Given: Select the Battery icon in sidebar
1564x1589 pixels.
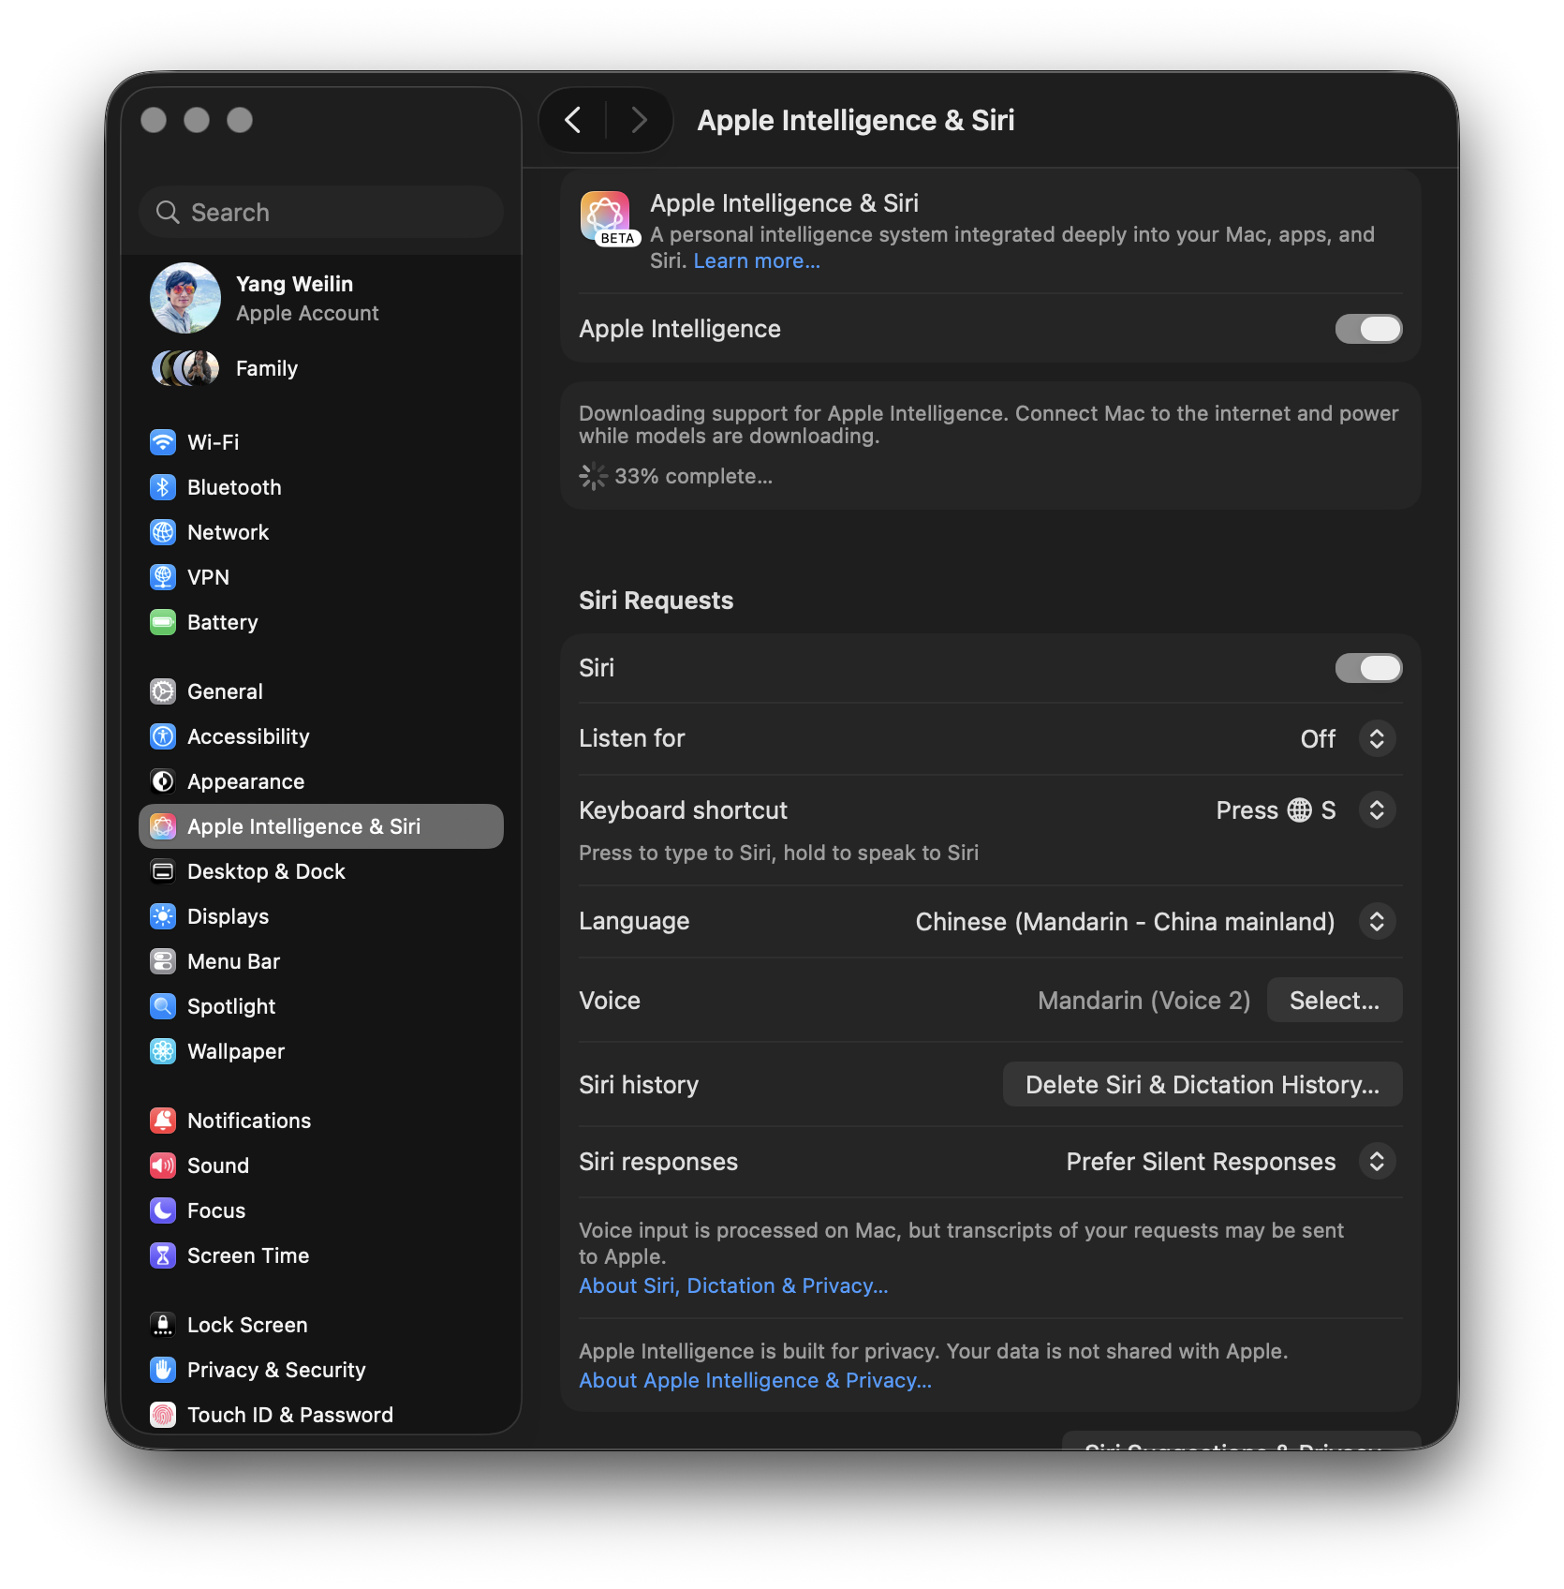Looking at the screenshot, I should [x=163, y=621].
